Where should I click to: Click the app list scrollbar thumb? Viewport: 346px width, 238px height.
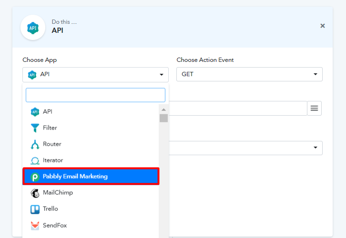(x=163, y=118)
